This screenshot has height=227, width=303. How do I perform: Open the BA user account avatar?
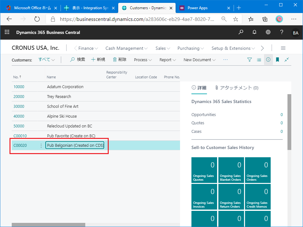295,33
